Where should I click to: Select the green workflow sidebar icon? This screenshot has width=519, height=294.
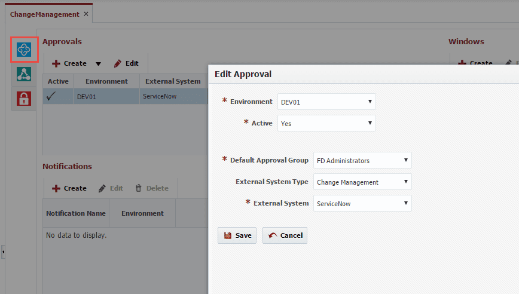coord(24,74)
